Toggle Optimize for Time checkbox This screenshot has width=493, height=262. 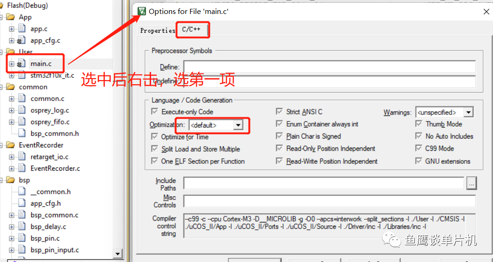[x=154, y=136]
